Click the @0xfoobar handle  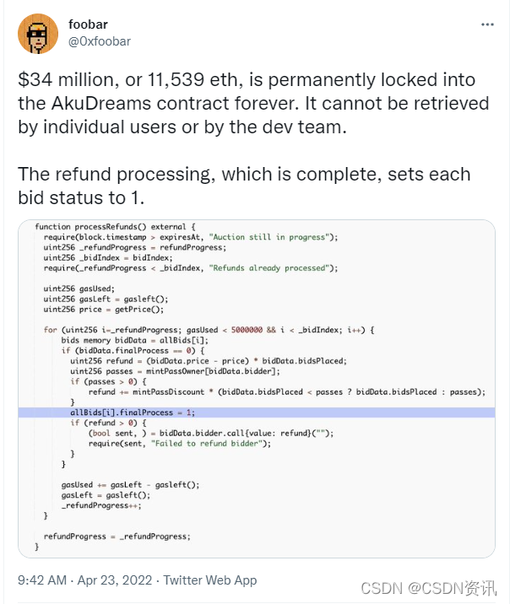(x=100, y=40)
